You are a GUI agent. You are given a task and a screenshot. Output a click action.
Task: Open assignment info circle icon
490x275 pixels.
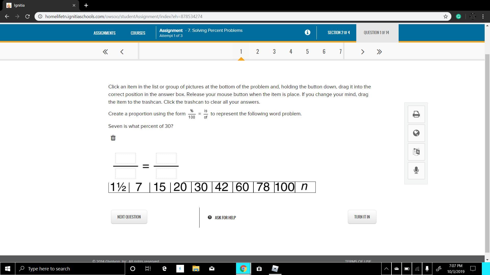[x=307, y=32]
